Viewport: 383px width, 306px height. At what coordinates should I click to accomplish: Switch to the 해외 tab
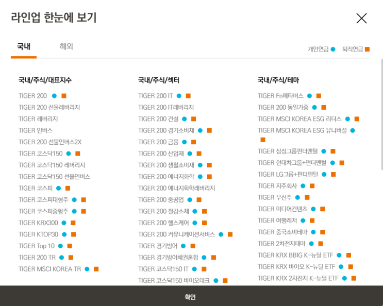(66, 46)
